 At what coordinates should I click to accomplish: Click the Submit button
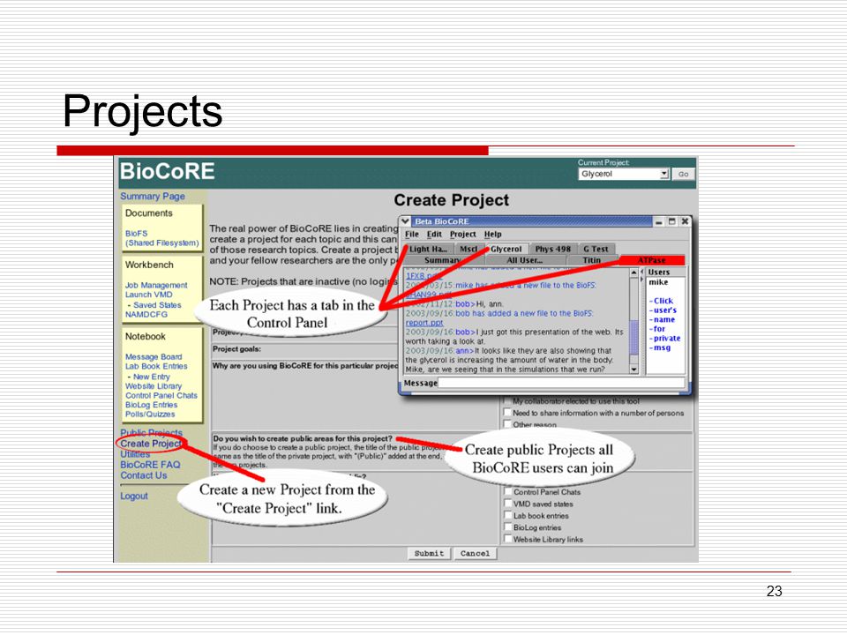429,554
